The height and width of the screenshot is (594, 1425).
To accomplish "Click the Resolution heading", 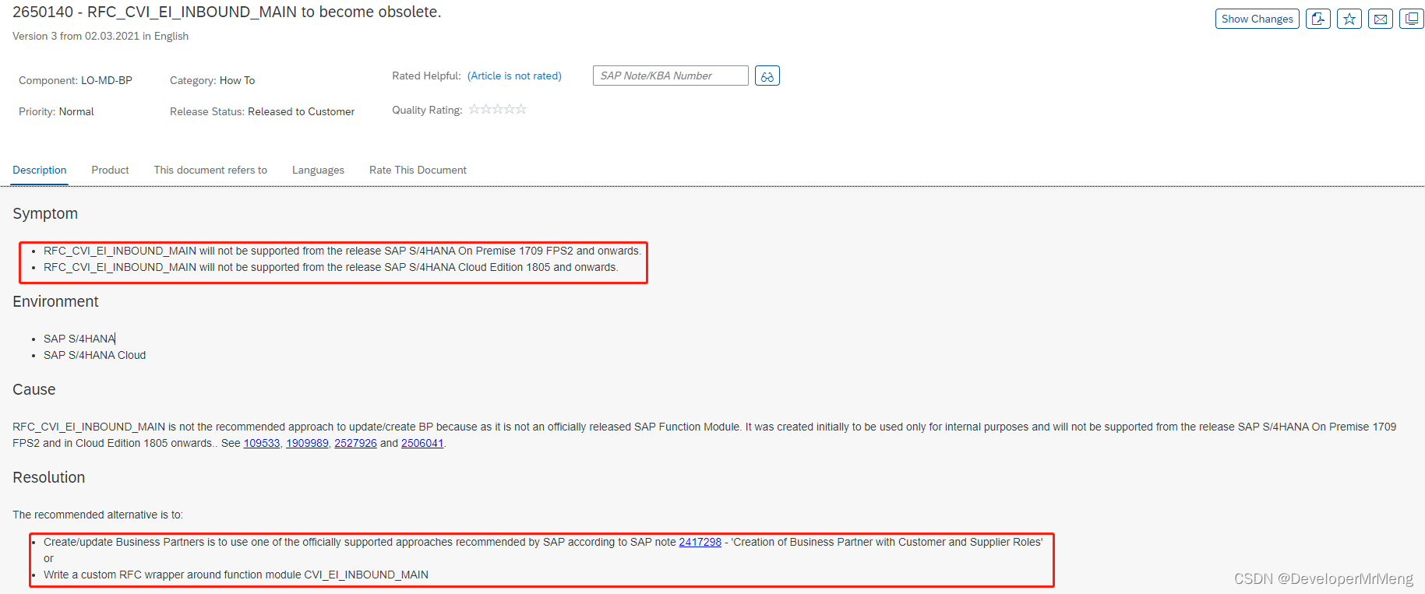I will (49, 477).
